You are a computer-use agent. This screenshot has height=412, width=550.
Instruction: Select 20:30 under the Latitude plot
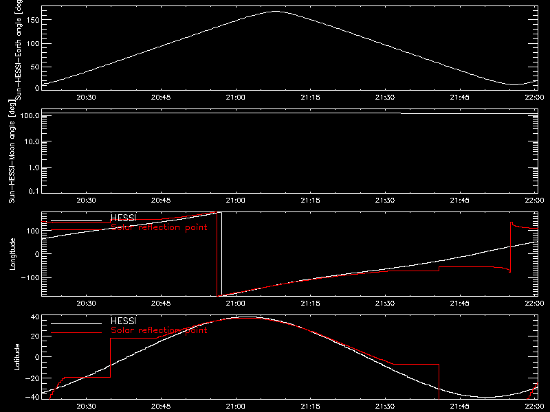(87, 406)
